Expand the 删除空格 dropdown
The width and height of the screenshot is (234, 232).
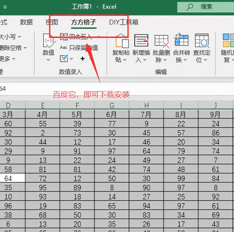click(25, 48)
